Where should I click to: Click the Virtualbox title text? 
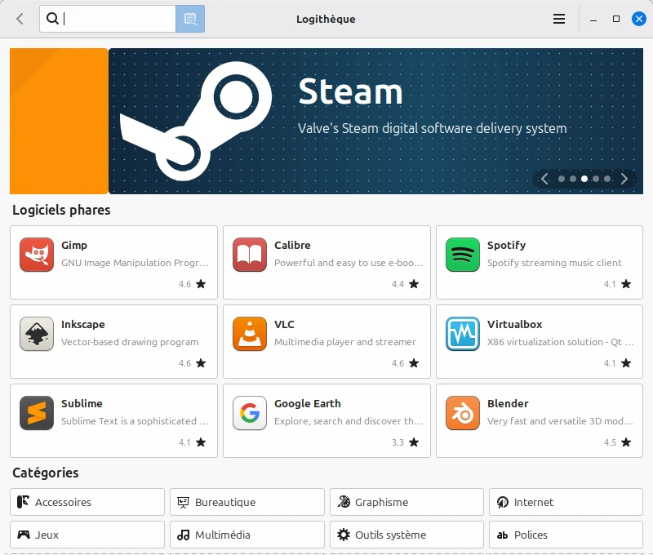point(515,324)
